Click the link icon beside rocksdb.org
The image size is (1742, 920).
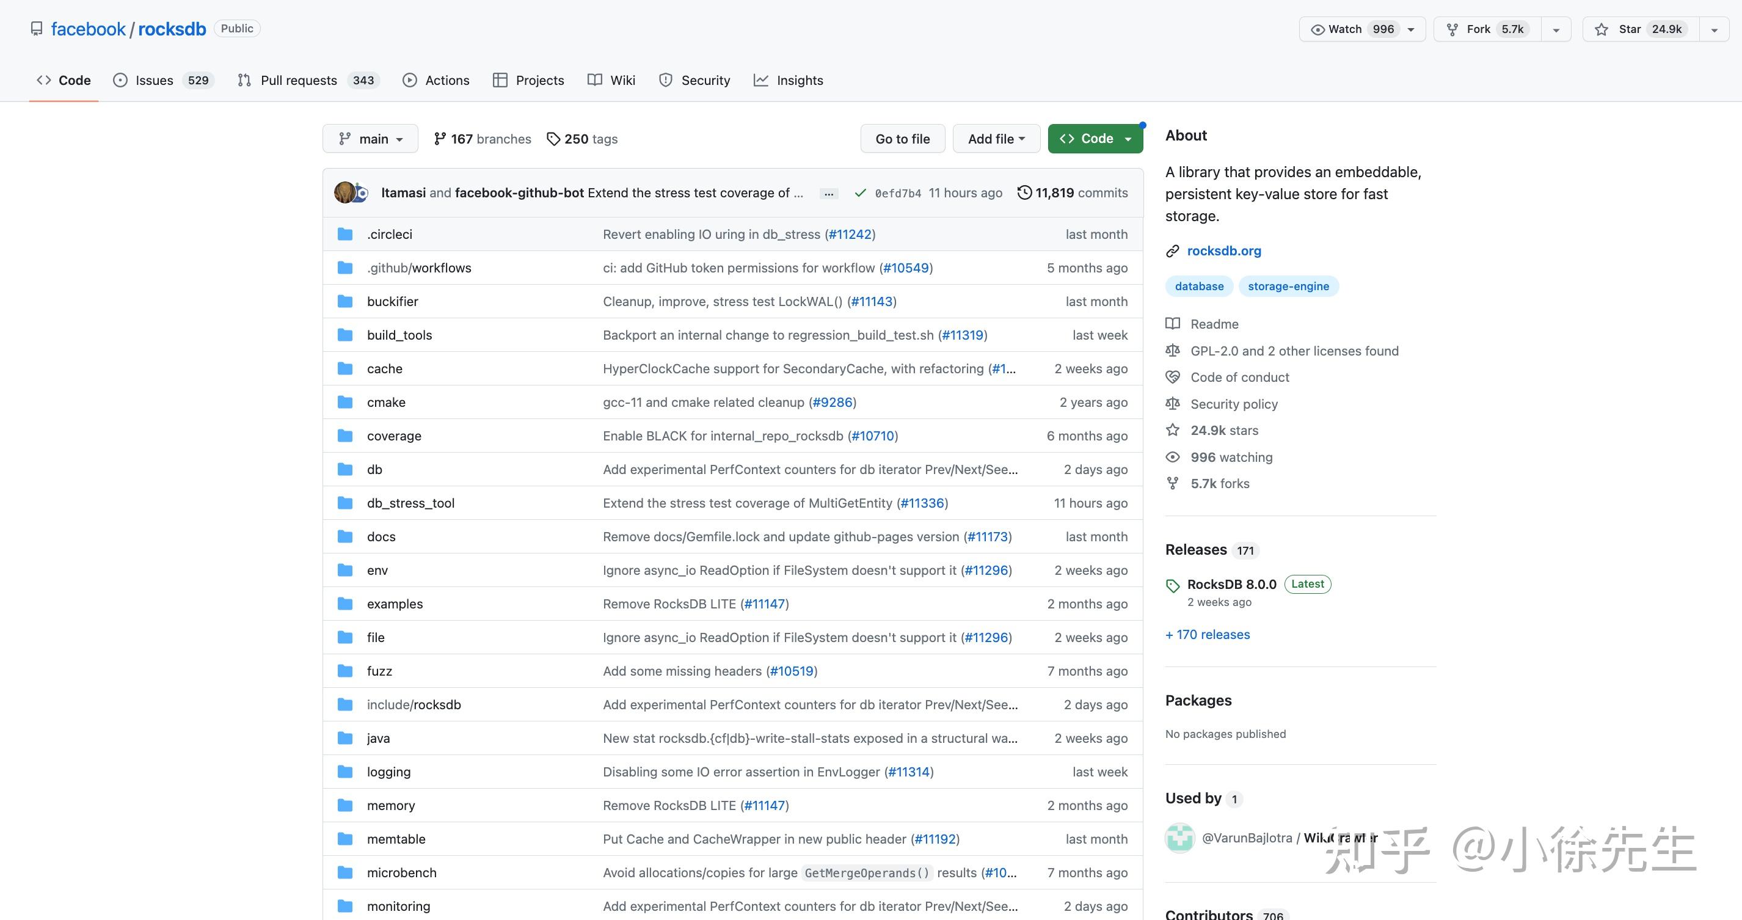tap(1173, 251)
